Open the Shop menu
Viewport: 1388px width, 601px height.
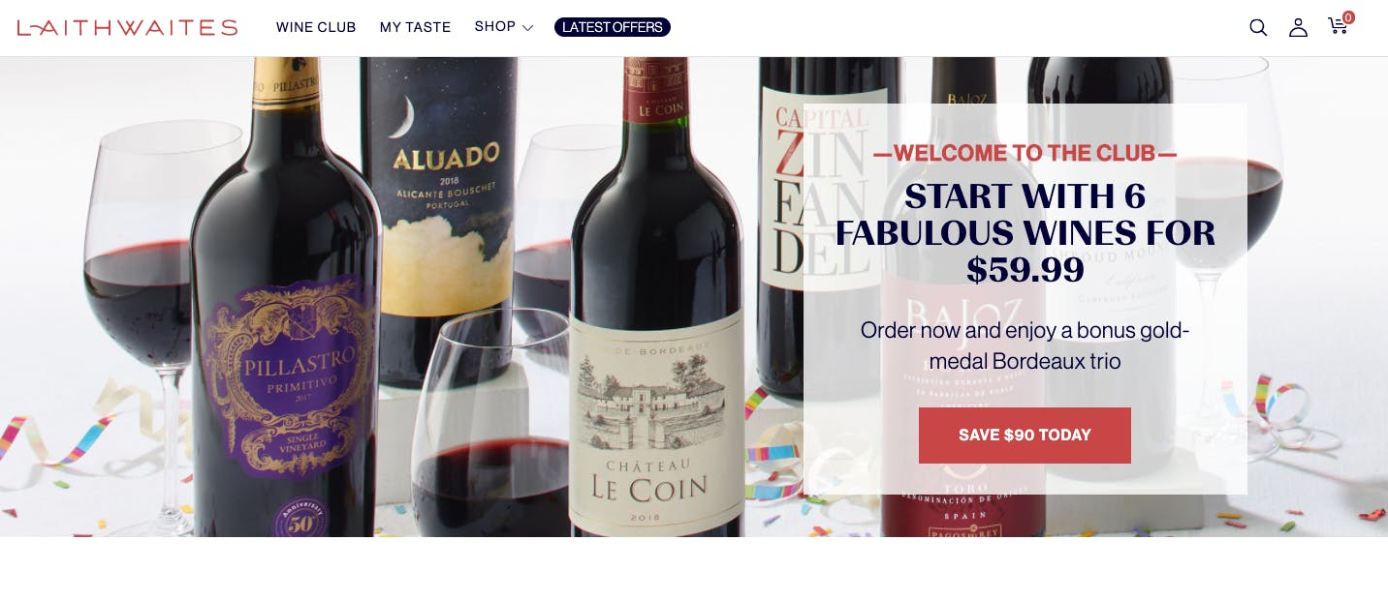pyautogui.click(x=495, y=27)
